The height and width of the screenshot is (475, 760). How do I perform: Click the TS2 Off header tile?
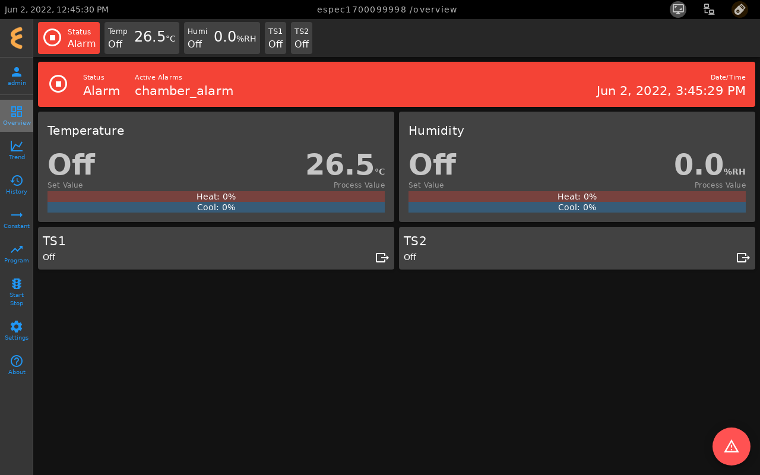click(x=302, y=38)
